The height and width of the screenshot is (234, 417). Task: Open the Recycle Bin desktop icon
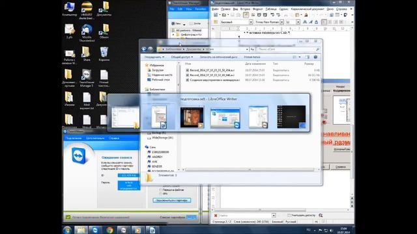[104, 54]
